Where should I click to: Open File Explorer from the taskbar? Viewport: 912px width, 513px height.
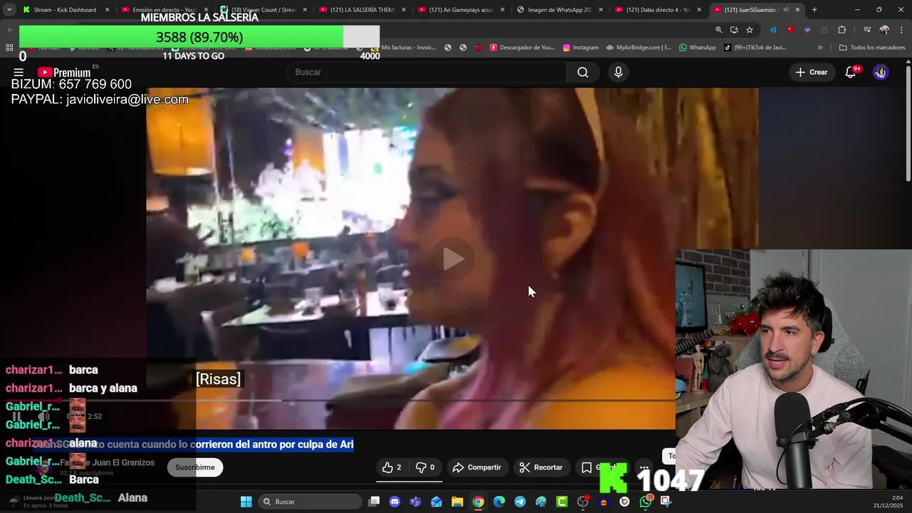(457, 502)
